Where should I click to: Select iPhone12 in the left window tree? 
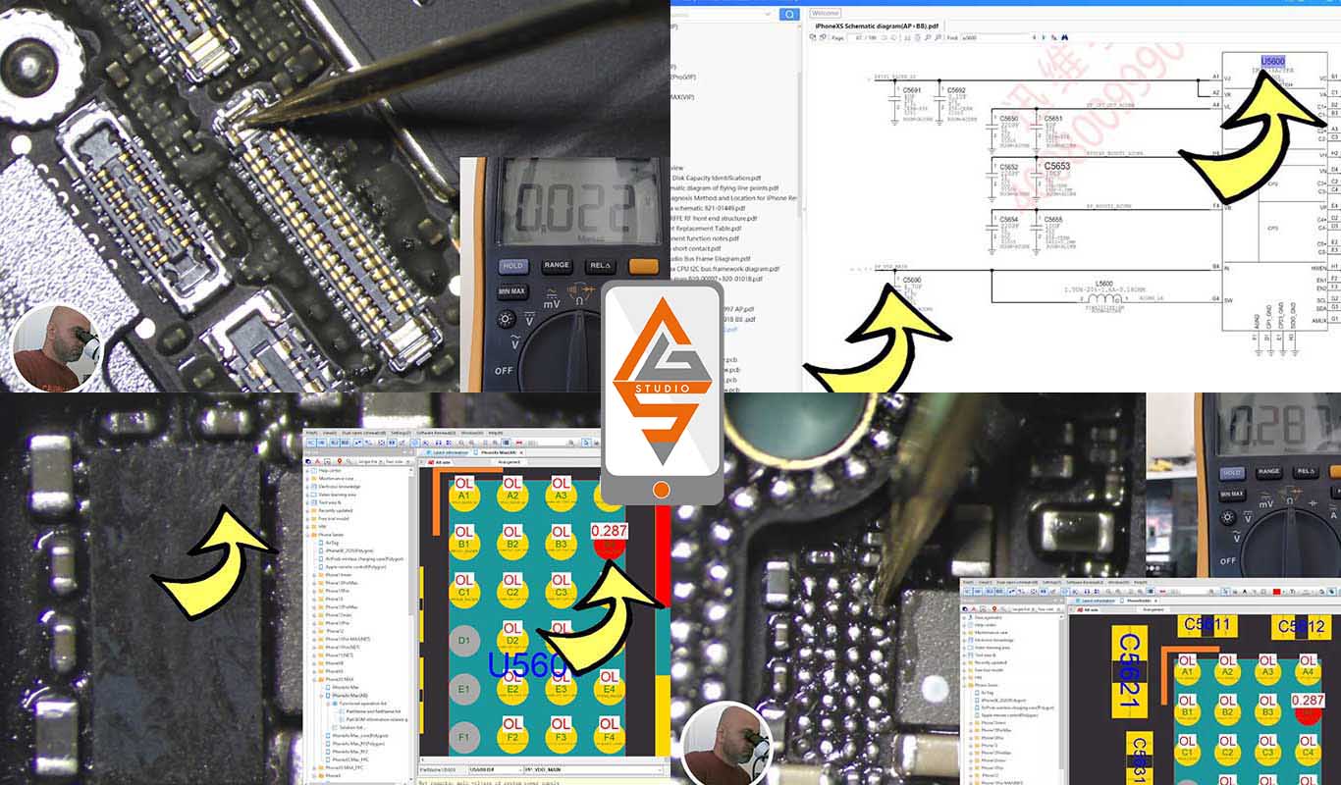(335, 631)
